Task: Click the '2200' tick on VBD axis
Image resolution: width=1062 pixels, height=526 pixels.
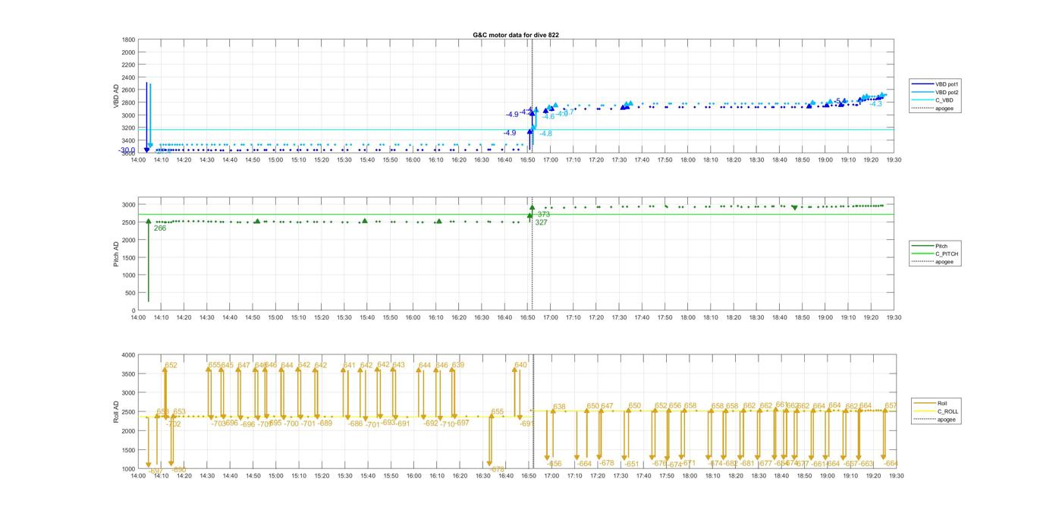Action: point(128,65)
